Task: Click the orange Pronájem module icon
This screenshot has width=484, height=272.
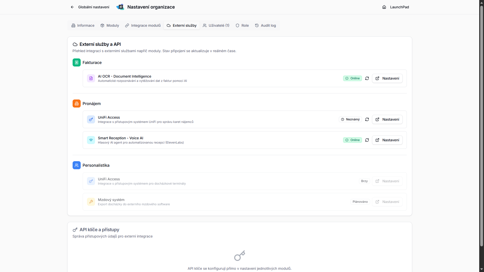Action: click(77, 104)
